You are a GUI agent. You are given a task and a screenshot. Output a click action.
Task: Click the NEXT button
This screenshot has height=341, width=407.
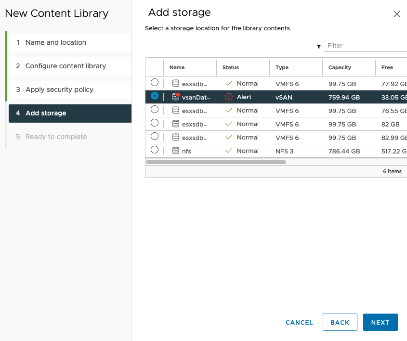click(380, 322)
